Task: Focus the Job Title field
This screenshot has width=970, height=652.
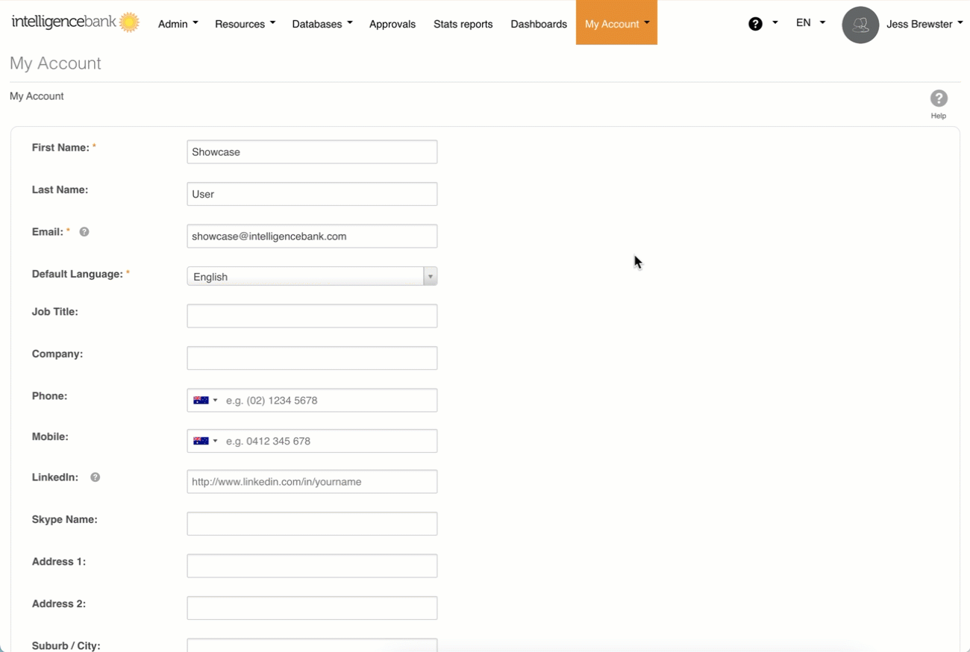Action: click(312, 316)
